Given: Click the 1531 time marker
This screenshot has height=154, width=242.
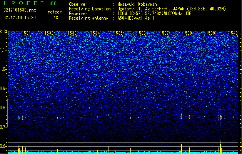Looking at the screenshot, I should point(26,33).
